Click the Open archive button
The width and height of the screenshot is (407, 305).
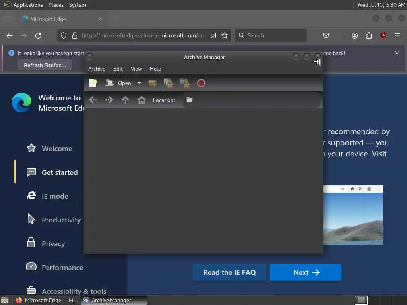click(x=118, y=83)
